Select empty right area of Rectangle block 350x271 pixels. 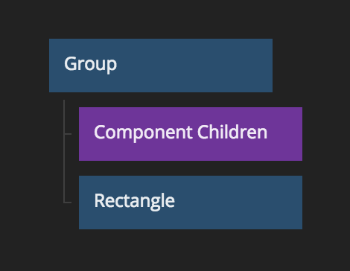pyautogui.click(x=238, y=203)
